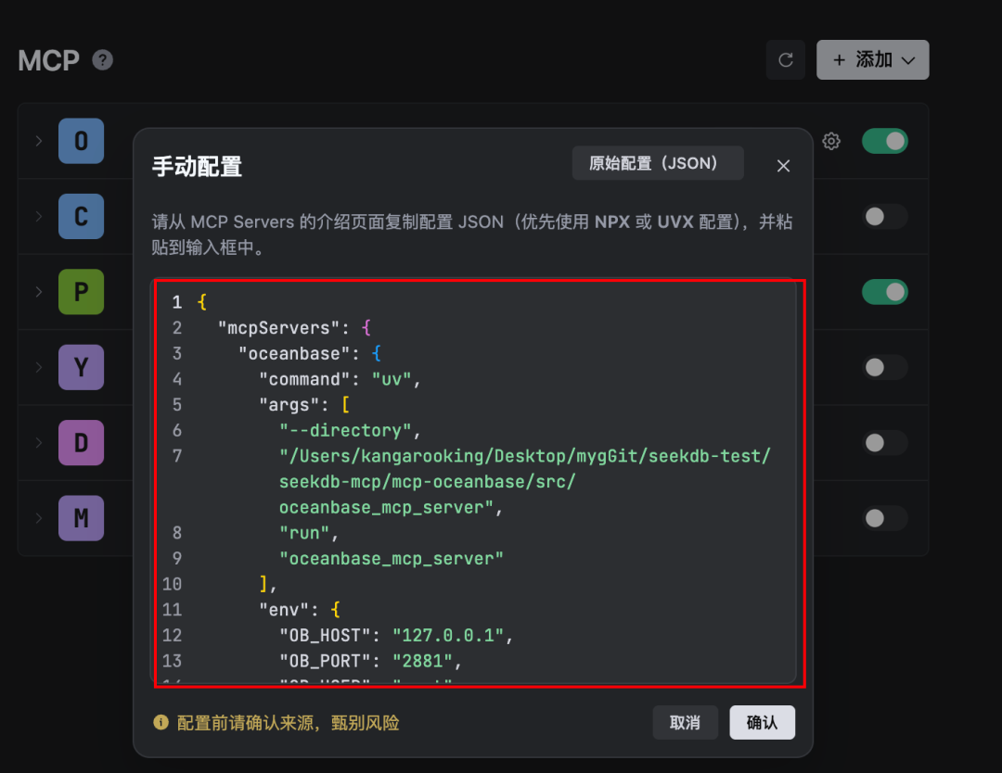Expand the P server row chevron
This screenshot has width=1002, height=773.
(39, 292)
